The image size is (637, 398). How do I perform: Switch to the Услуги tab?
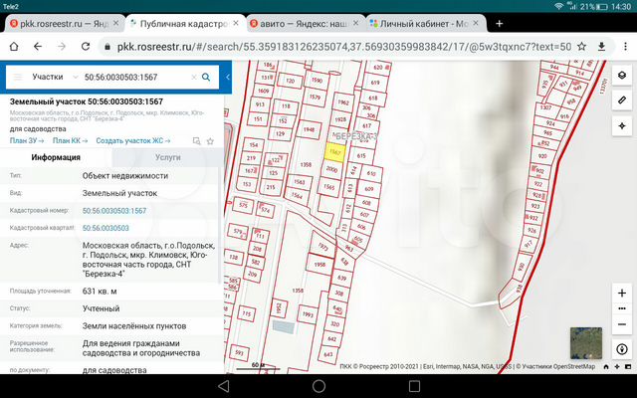pyautogui.click(x=168, y=157)
